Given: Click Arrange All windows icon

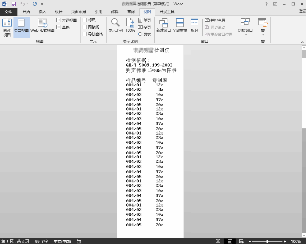Looking at the screenshot, I should [x=180, y=26].
